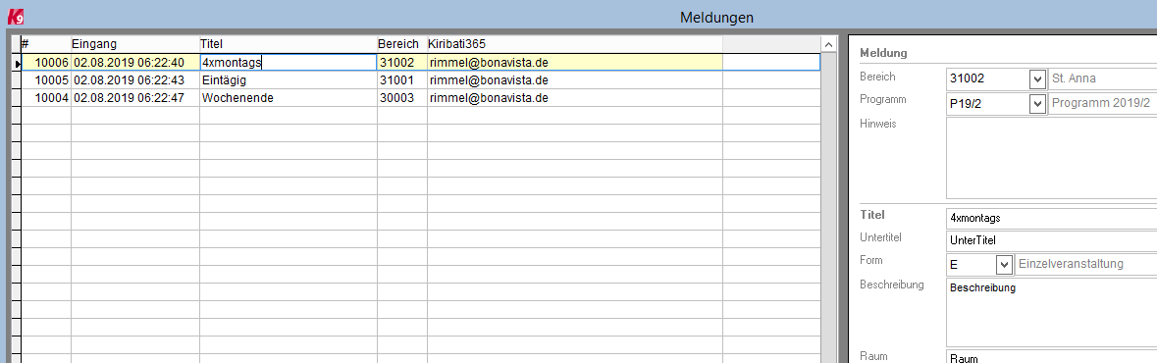The height and width of the screenshot is (363, 1157).
Task: Click the Titel column header
Action: tap(289, 44)
